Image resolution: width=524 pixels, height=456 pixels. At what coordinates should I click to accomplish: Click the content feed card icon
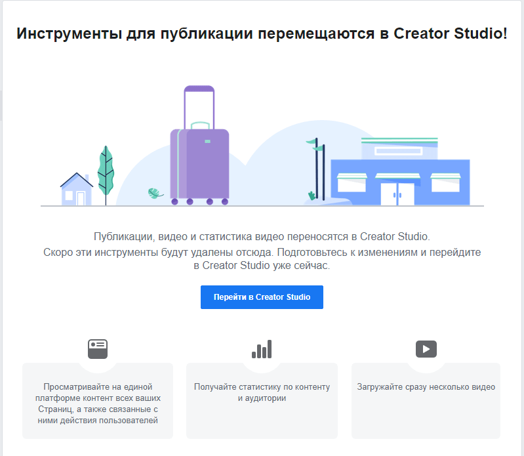click(98, 349)
